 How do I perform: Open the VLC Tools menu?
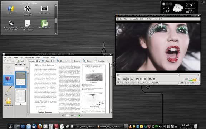(149, 19)
